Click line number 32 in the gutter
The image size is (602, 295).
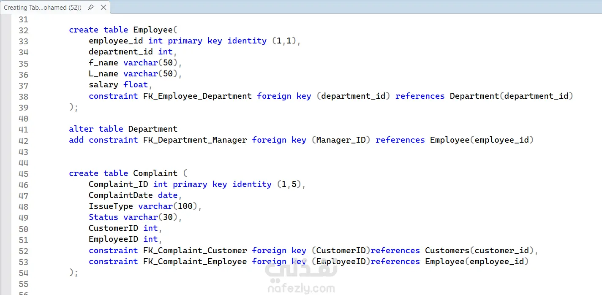tap(24, 30)
